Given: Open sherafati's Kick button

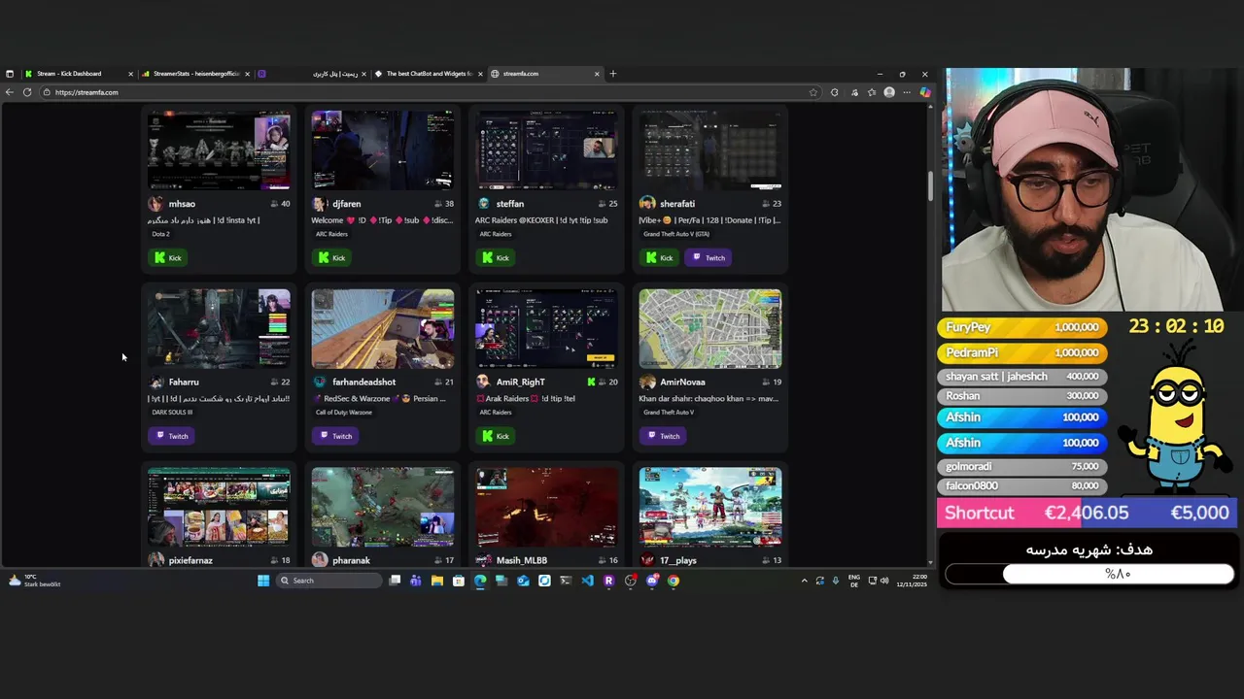Looking at the screenshot, I should coord(659,257).
